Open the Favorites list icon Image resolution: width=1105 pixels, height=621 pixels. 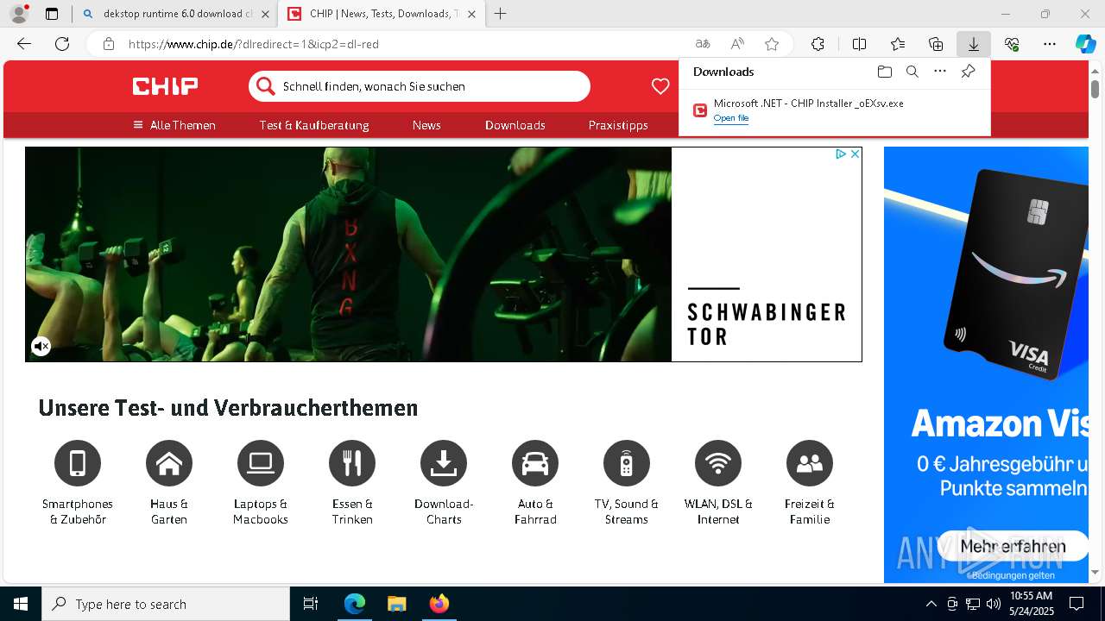click(898, 44)
